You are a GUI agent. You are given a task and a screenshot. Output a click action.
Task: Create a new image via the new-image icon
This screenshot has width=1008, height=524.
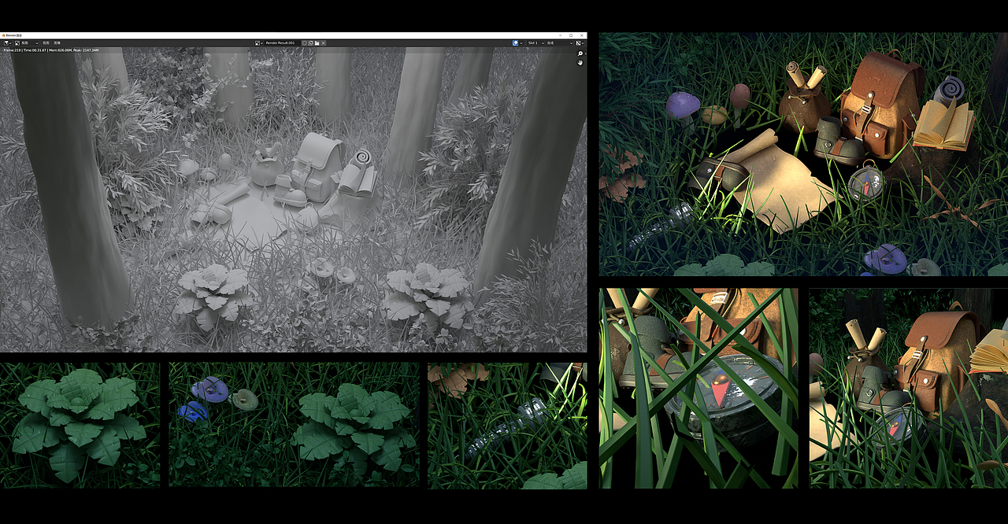(x=311, y=42)
